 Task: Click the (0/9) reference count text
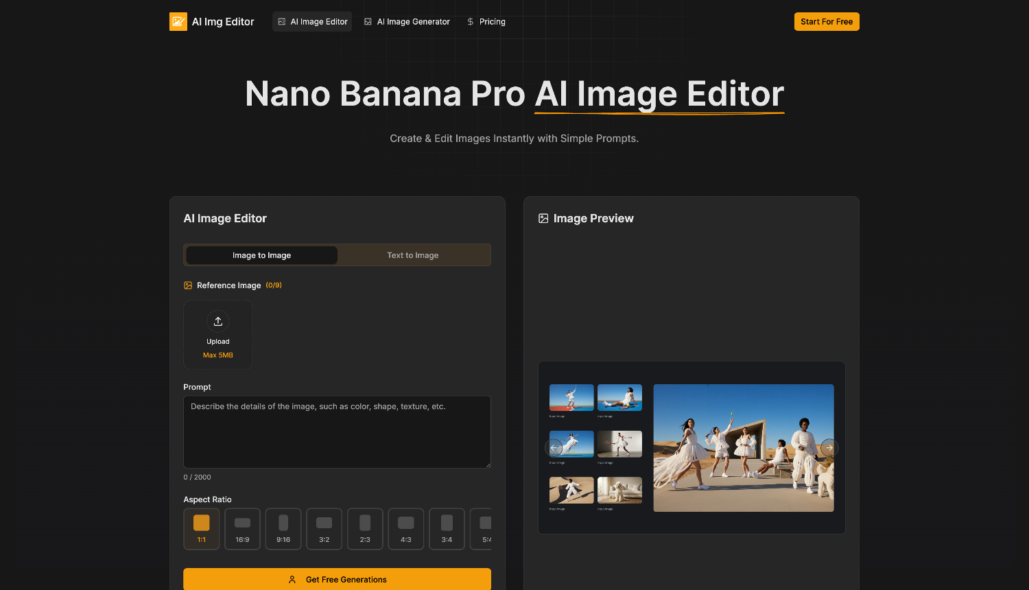pos(274,285)
